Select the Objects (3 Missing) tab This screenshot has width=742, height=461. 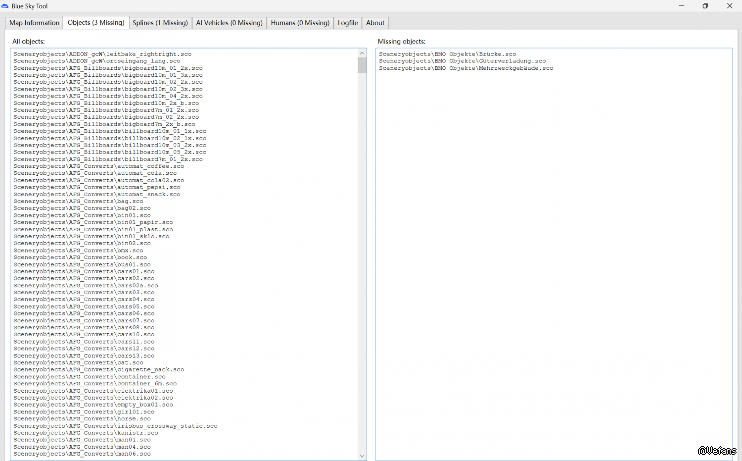[x=96, y=23]
